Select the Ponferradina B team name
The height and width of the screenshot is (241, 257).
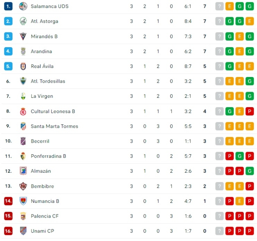[48, 156]
